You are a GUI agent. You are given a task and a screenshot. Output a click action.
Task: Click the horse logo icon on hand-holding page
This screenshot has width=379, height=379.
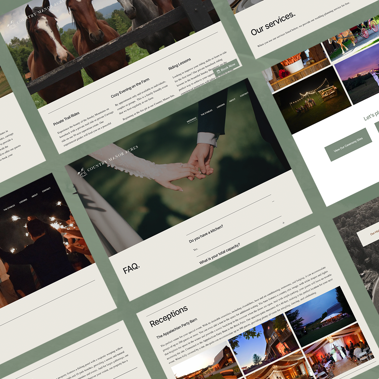pyautogui.click(x=82, y=172)
